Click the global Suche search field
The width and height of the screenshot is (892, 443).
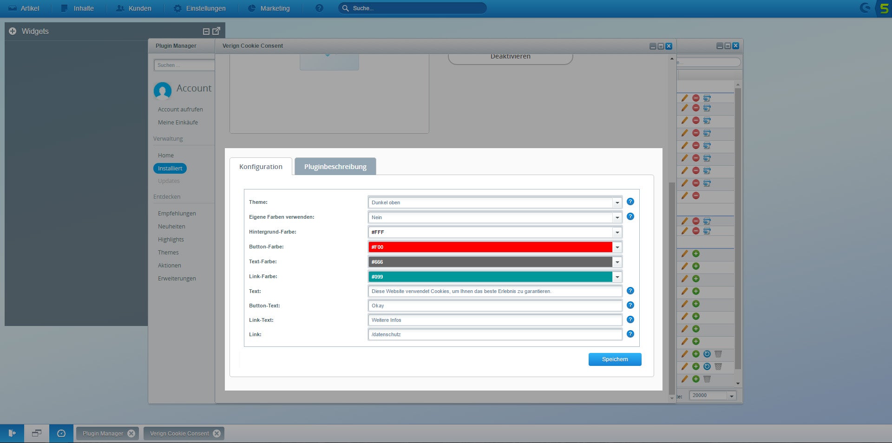[413, 8]
